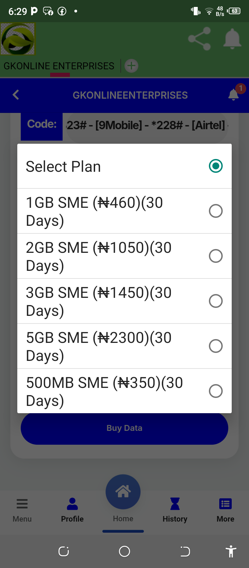The height and width of the screenshot is (568, 249).
Task: Choose the 2GB SME ₦1050 plan
Action: [x=124, y=256]
